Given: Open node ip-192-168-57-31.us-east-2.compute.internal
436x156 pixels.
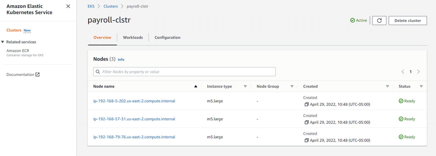Looking at the screenshot, I should coord(134,119).
